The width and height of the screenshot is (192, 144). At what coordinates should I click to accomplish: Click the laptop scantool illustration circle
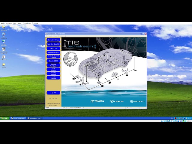(x=70, y=59)
